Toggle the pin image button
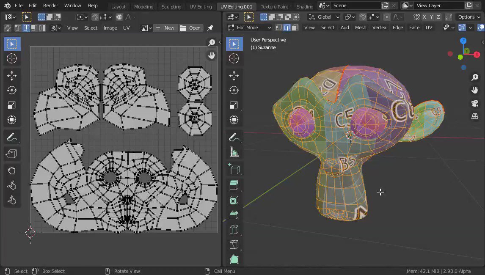 pos(210,28)
